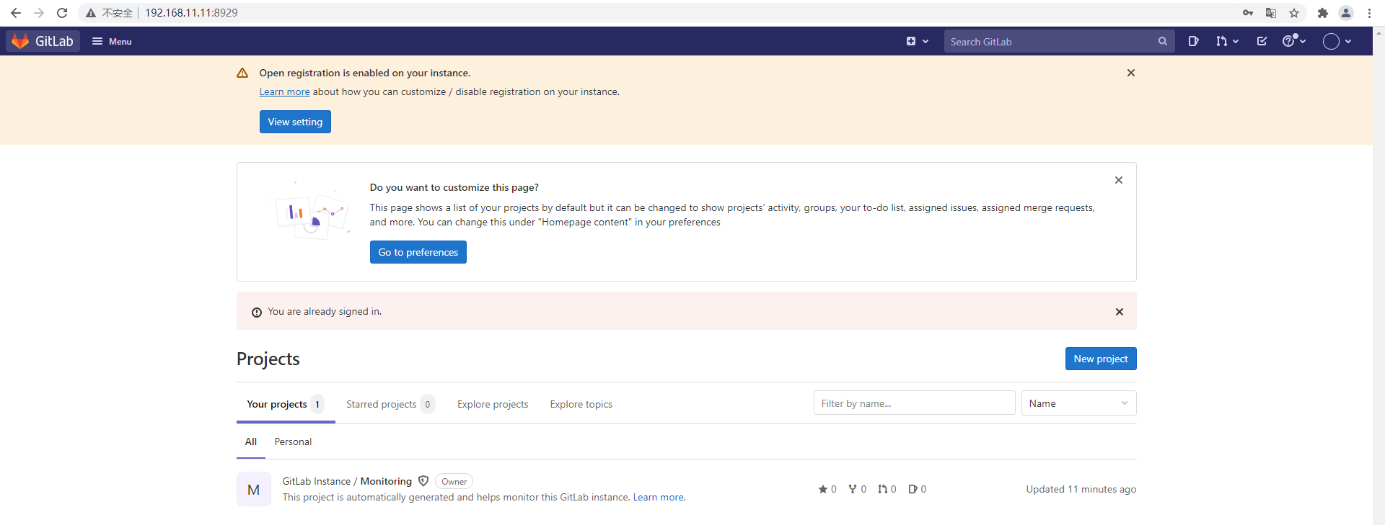Open the GitLab logo home link
Screen dimensions: 1385x525
tap(43, 41)
